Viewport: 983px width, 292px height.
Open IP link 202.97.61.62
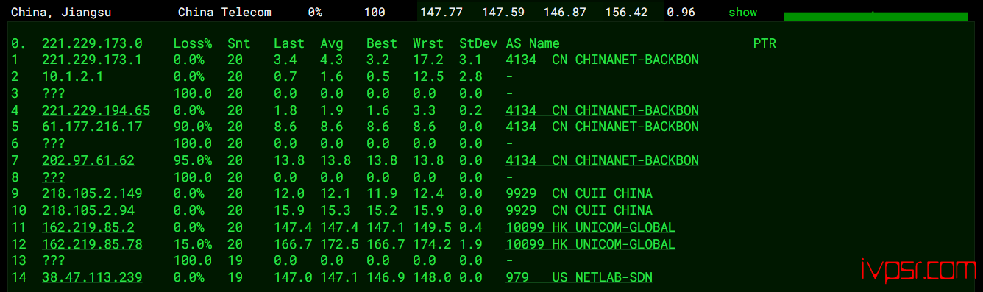click(88, 160)
